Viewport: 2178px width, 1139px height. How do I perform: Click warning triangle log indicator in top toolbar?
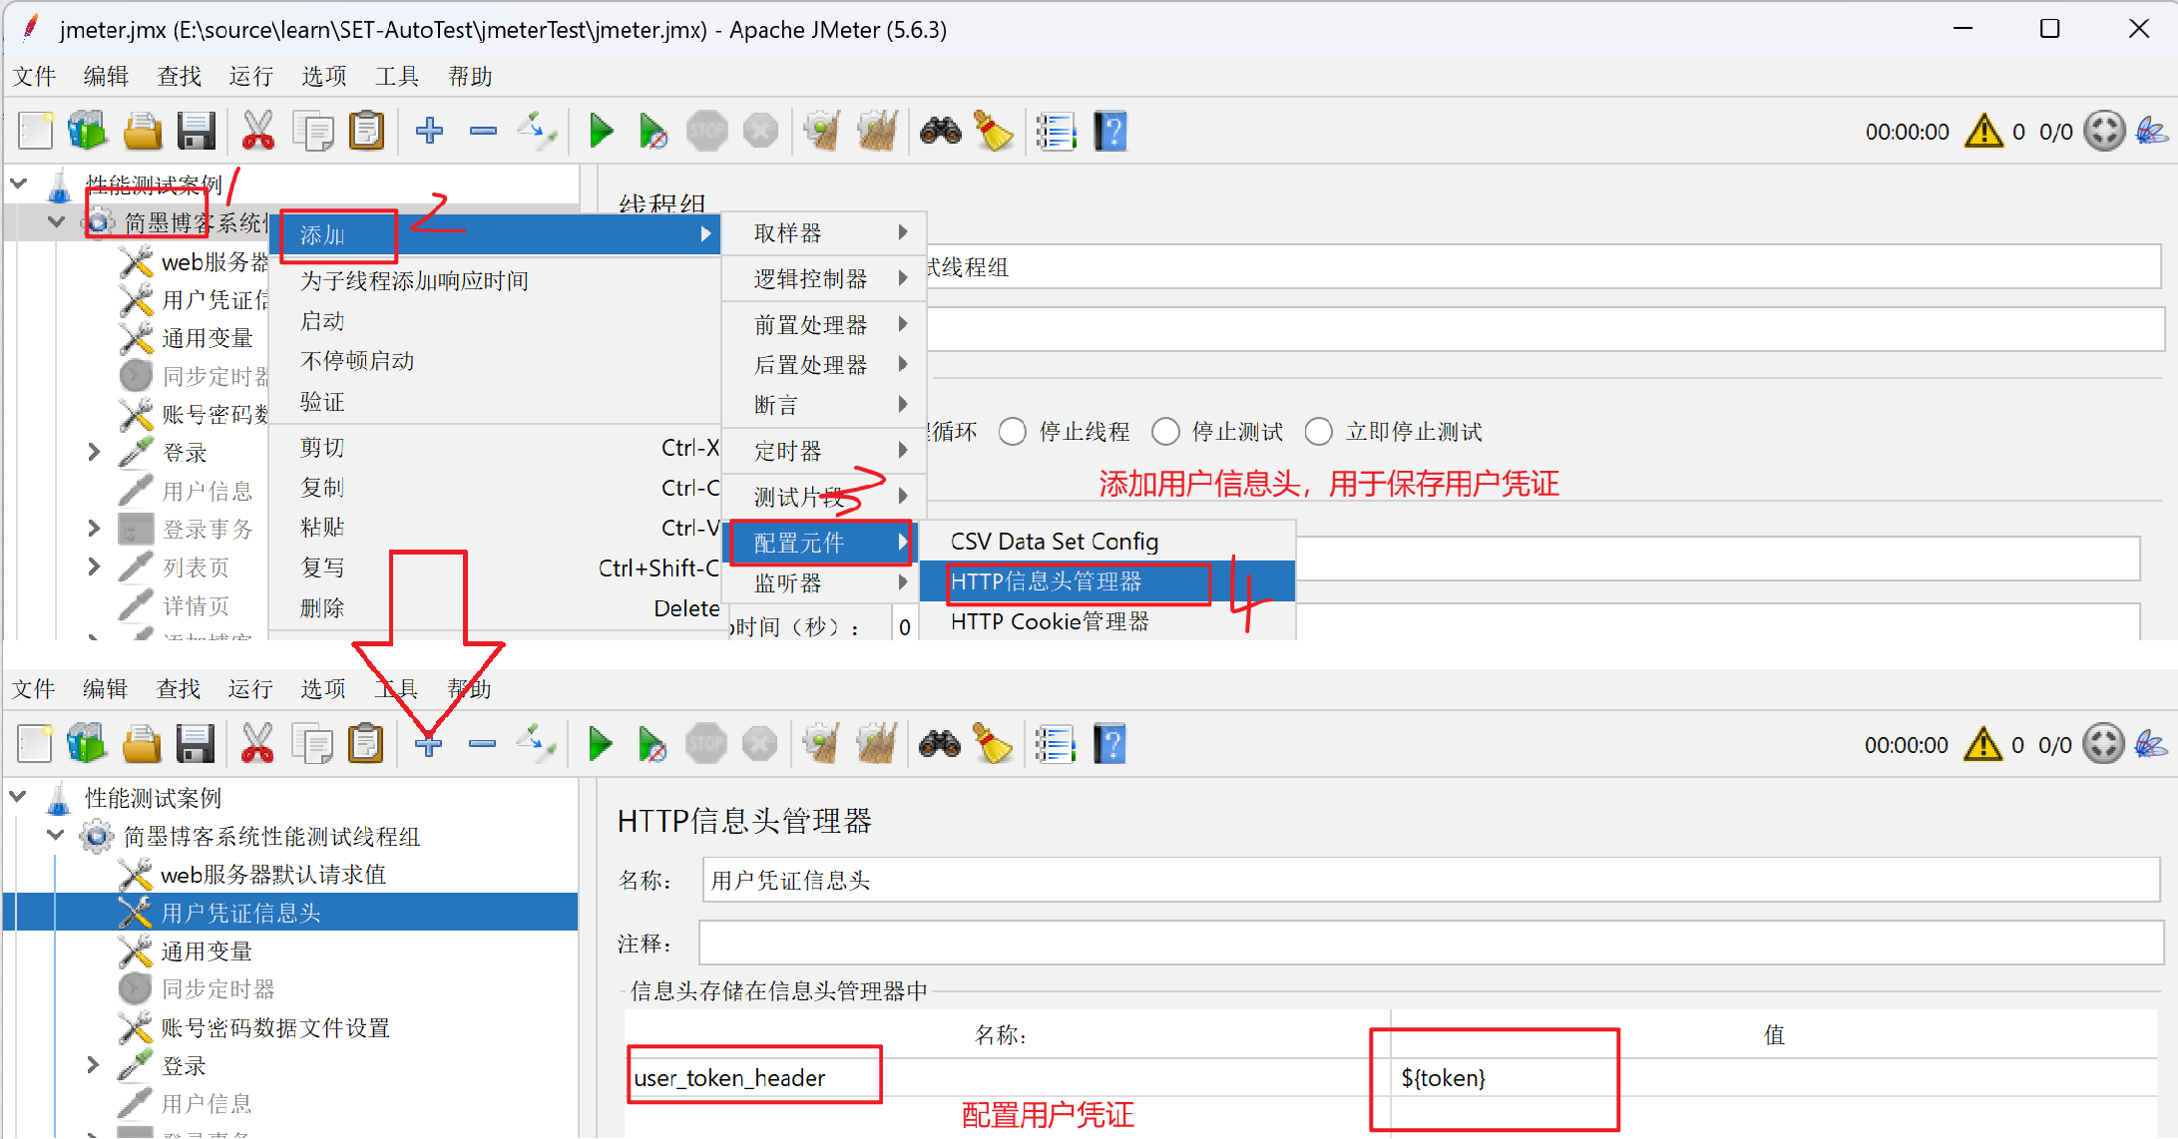[x=1983, y=131]
